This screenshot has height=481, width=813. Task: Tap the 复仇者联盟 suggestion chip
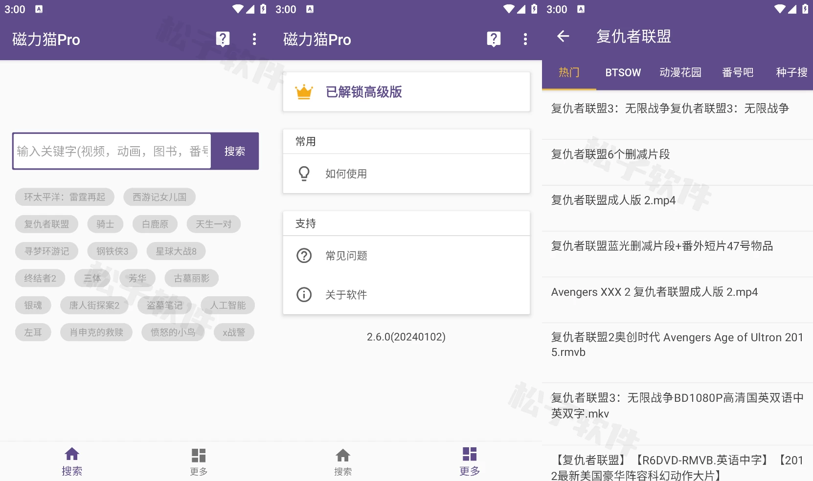(46, 224)
